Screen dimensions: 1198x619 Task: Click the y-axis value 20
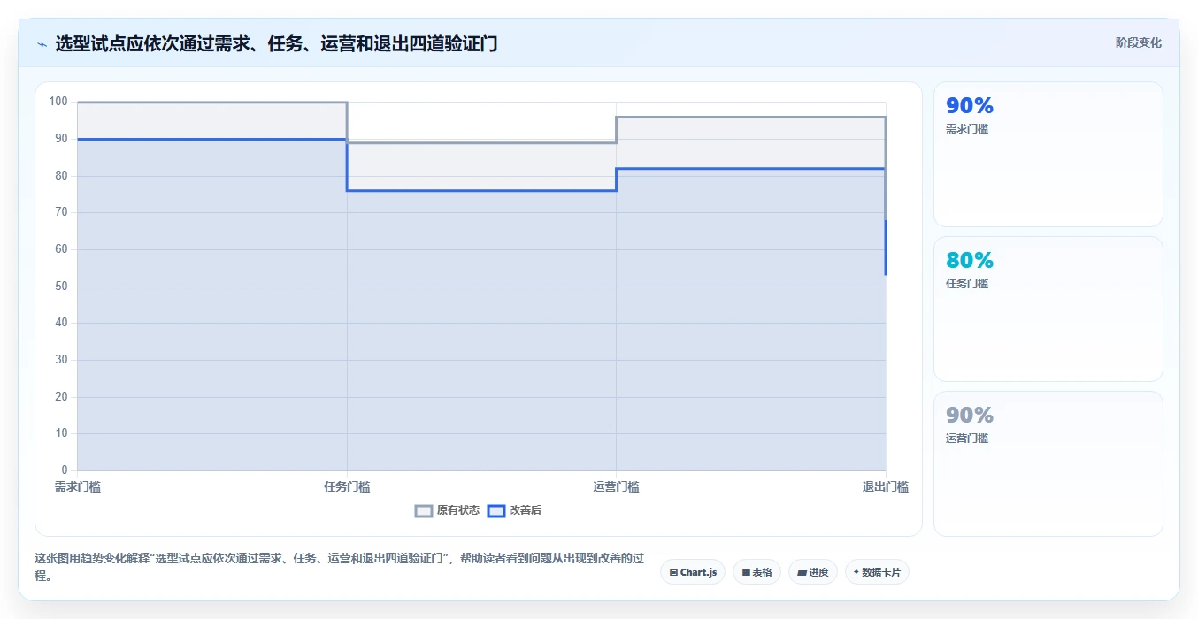pyautogui.click(x=61, y=396)
